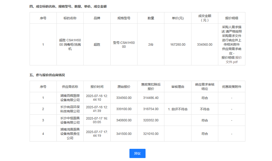Select the original quote 341500.00
The width and height of the screenshot is (272, 161).
124,134
